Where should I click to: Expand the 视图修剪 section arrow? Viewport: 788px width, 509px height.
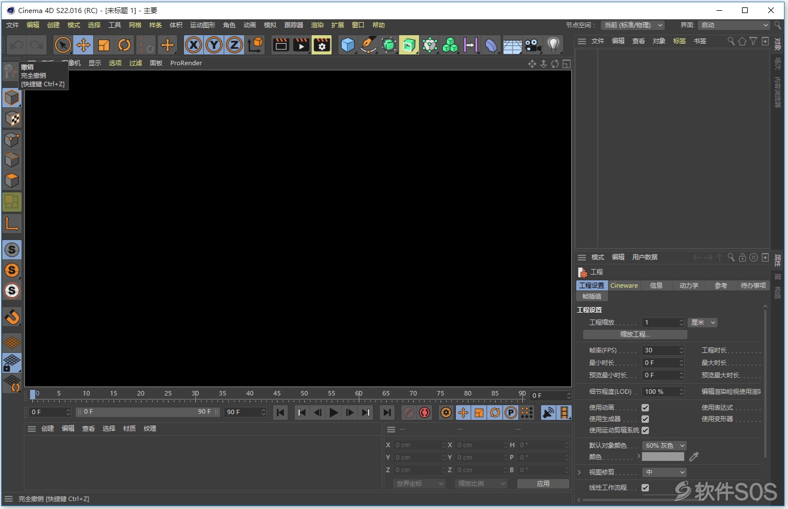(579, 472)
